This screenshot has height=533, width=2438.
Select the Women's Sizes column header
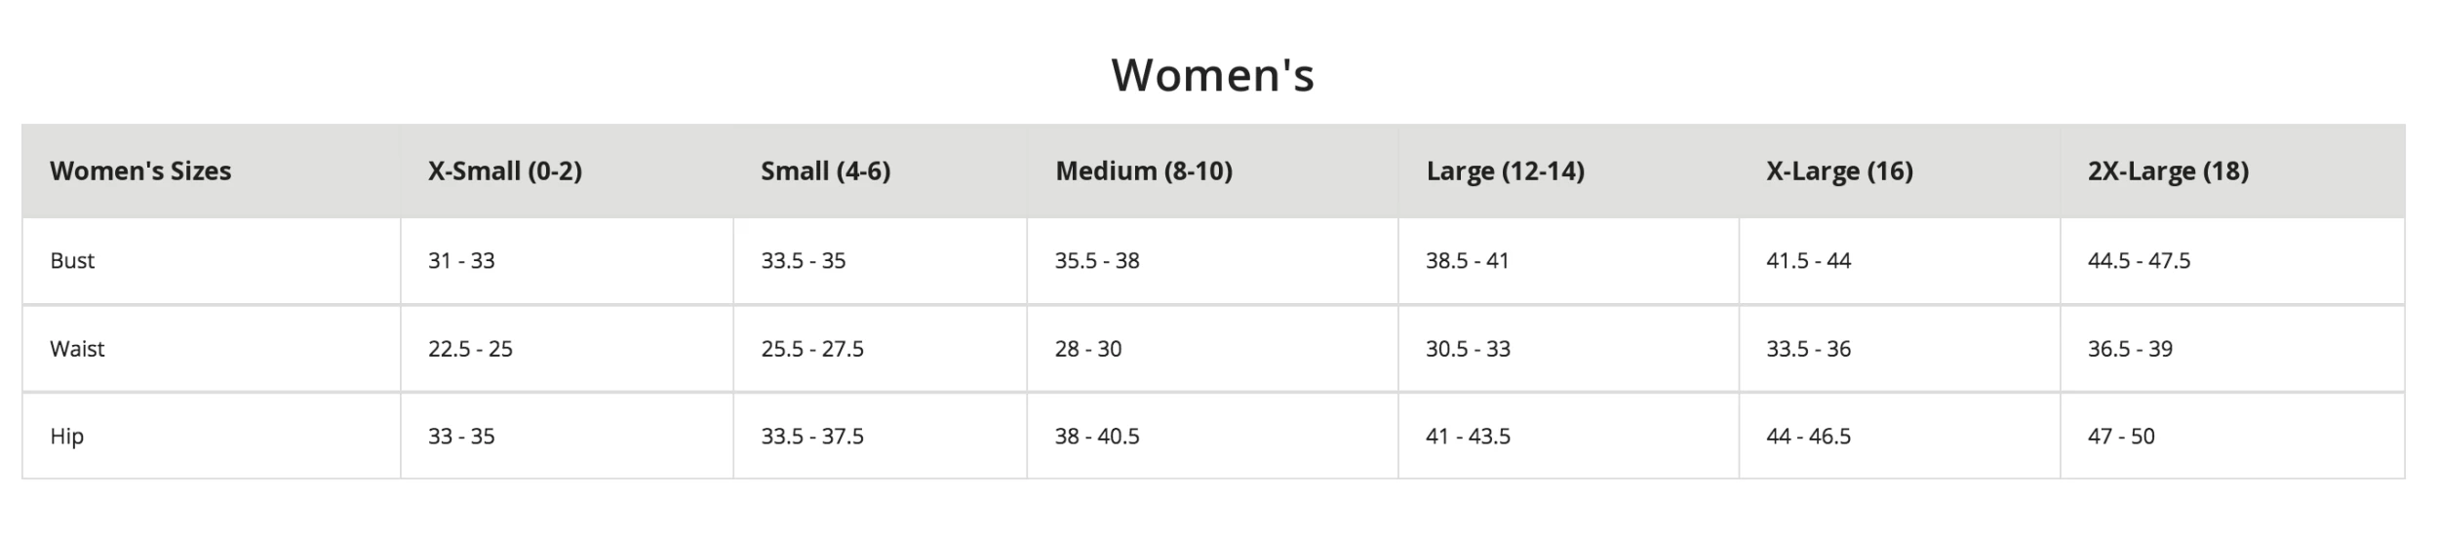click(x=140, y=171)
